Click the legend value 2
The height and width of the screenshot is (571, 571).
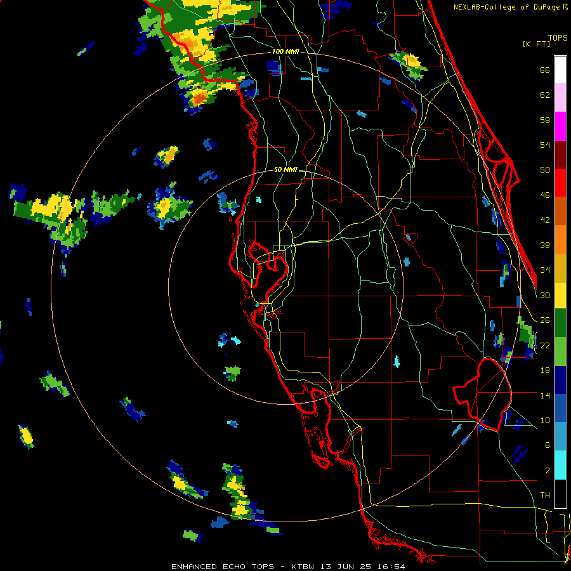click(548, 470)
